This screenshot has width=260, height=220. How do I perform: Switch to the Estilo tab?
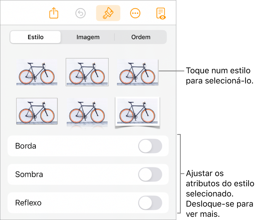coord(36,37)
